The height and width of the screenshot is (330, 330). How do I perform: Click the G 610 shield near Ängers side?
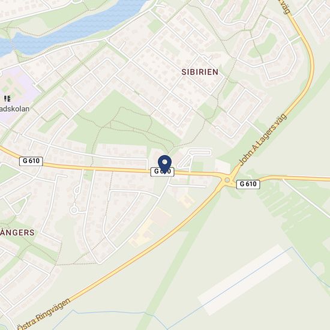point(31,161)
